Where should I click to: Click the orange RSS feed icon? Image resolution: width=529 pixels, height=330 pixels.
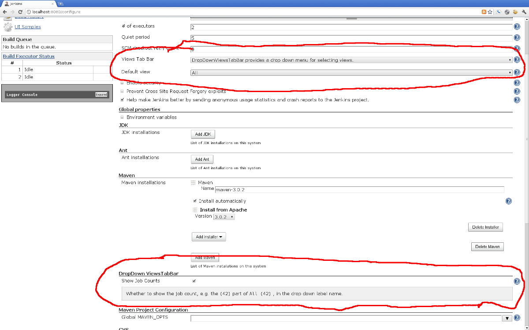point(484,12)
